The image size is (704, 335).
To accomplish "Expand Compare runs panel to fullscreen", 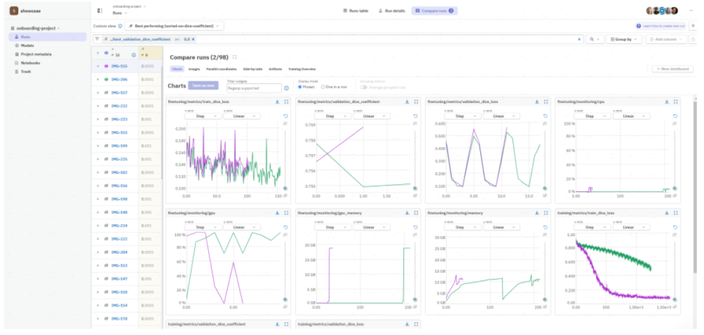I will (x=235, y=57).
